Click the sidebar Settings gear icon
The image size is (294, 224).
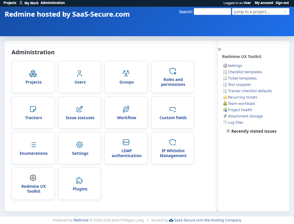225,65
